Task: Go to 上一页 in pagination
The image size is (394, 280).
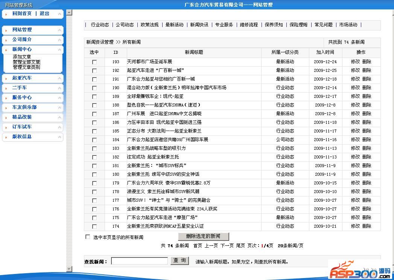Action: point(211,246)
